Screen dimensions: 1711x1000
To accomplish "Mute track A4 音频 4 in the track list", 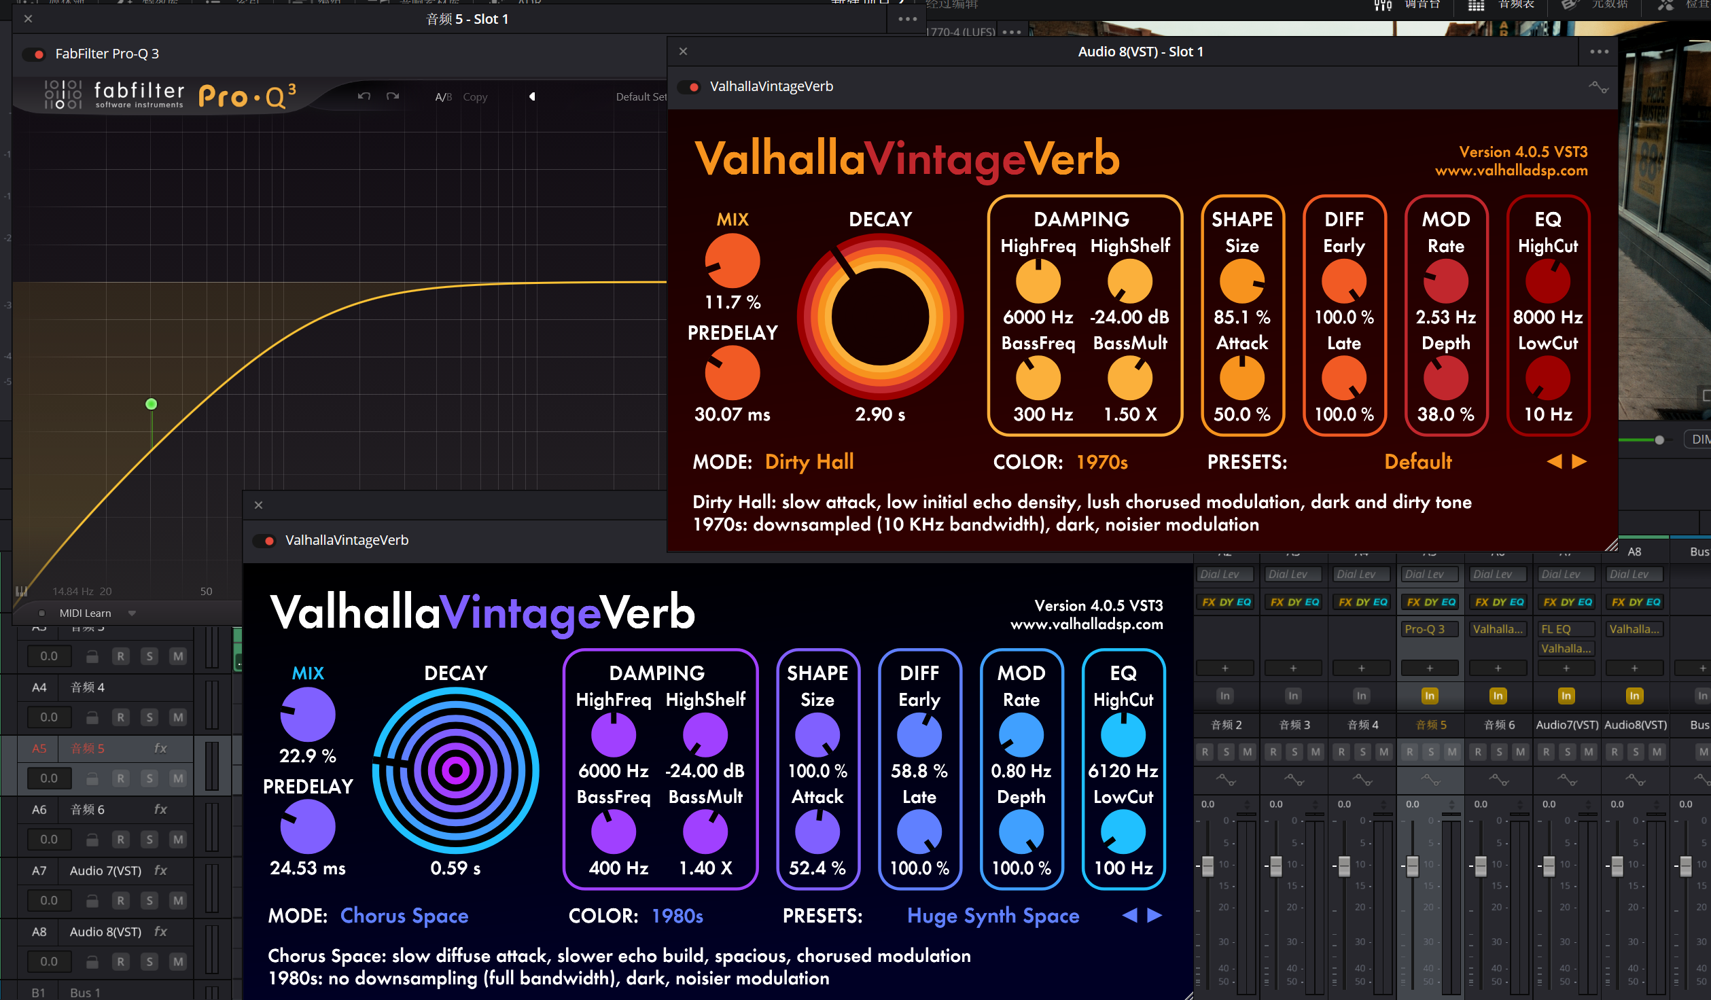I will click(178, 717).
